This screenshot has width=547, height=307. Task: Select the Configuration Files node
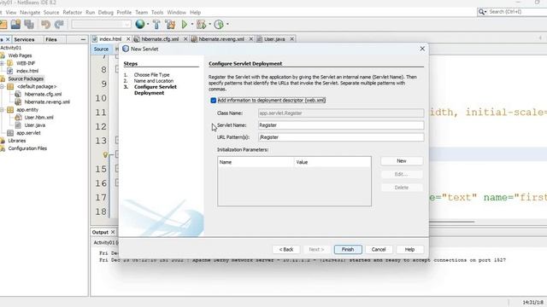[x=27, y=148]
